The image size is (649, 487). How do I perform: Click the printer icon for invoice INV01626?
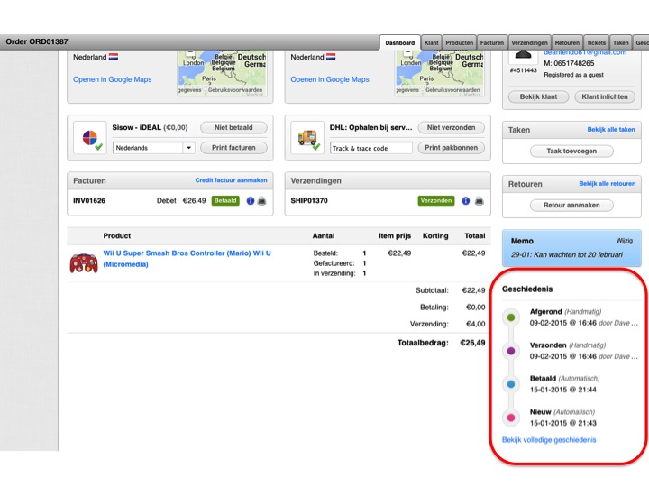point(261,201)
